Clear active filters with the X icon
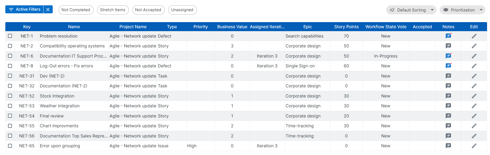 48,10
